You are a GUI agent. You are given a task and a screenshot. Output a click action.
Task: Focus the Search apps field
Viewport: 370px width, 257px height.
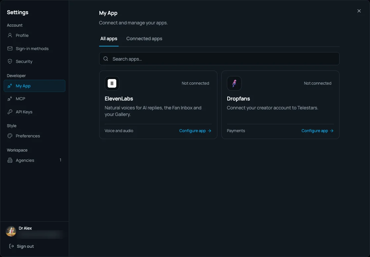tap(219, 59)
